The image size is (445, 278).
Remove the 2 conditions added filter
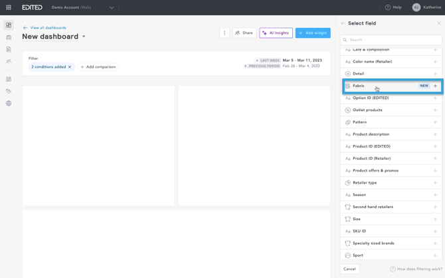(x=70, y=67)
